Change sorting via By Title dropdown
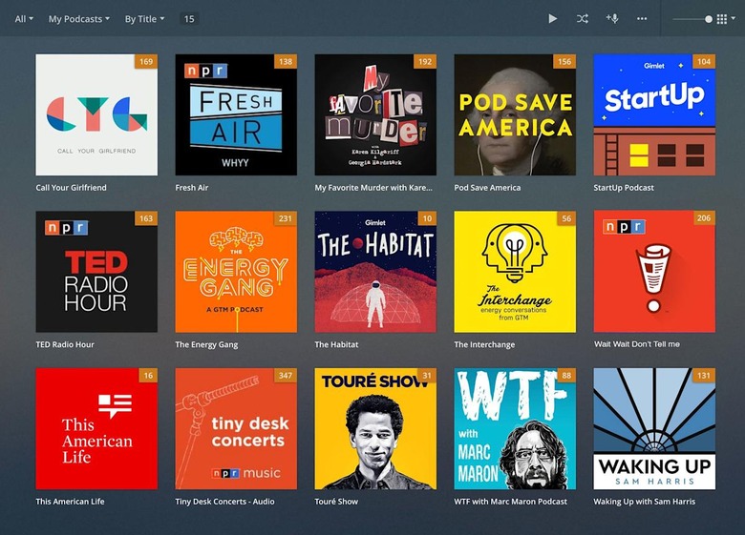This screenshot has width=745, height=535. tap(144, 19)
